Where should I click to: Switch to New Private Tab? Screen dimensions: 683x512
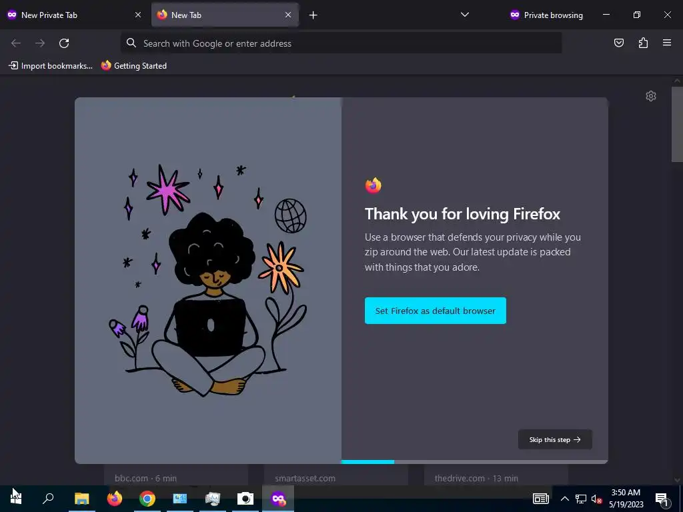tap(75, 15)
